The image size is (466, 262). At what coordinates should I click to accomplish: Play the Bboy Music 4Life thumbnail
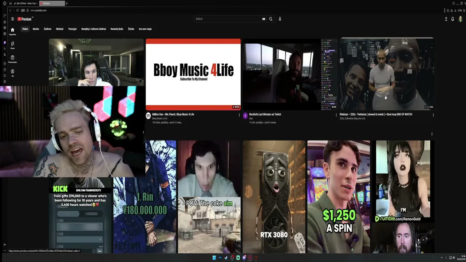(193, 74)
